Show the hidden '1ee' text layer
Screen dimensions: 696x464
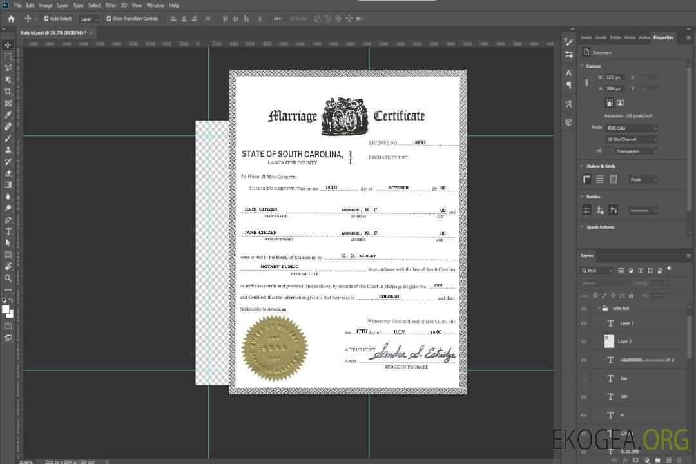[584, 378]
